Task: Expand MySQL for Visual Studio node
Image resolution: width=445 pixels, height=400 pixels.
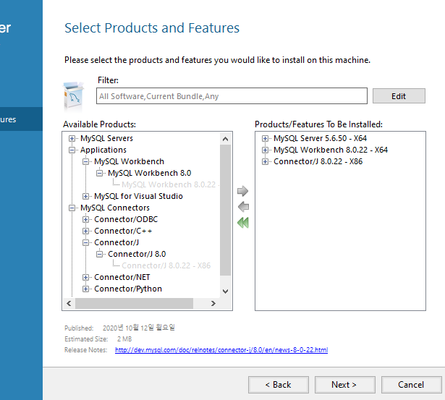Action: click(85, 196)
